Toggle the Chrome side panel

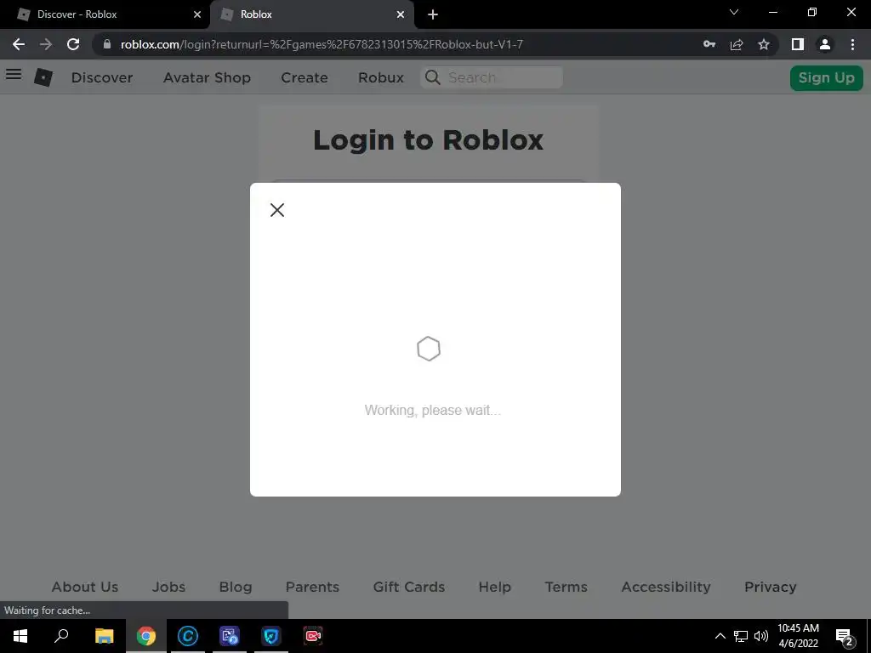point(798,44)
